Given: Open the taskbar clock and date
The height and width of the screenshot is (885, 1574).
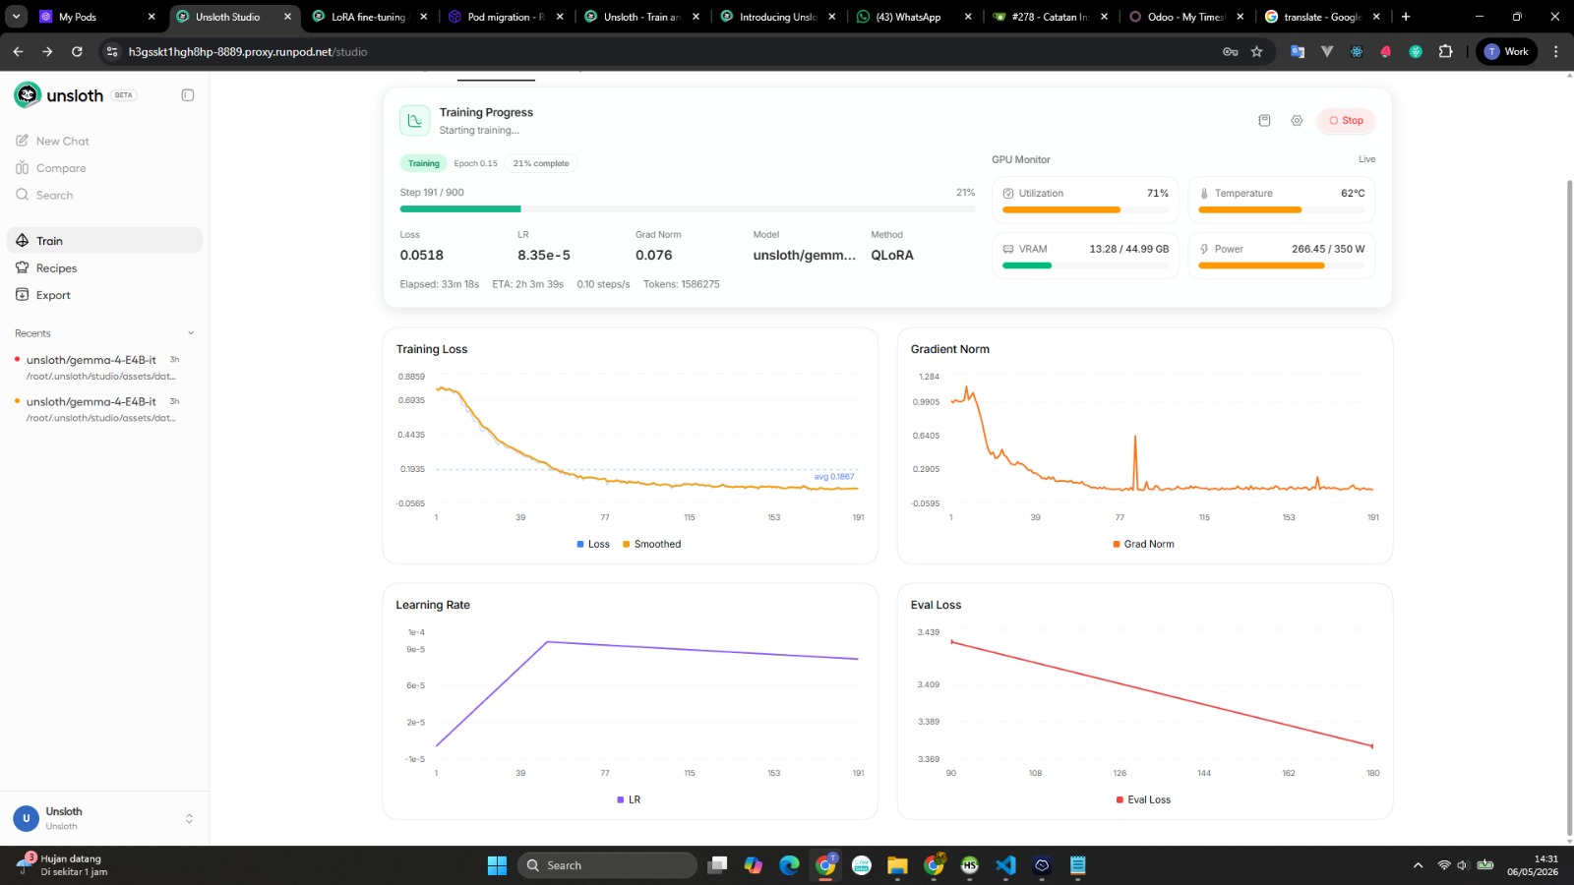Looking at the screenshot, I should click(1533, 865).
